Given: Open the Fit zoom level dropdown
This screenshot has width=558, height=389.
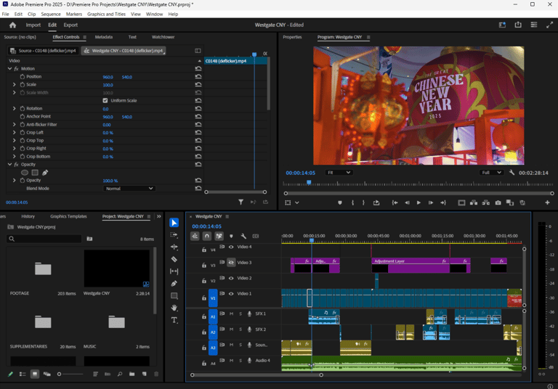Looking at the screenshot, I should pos(338,173).
